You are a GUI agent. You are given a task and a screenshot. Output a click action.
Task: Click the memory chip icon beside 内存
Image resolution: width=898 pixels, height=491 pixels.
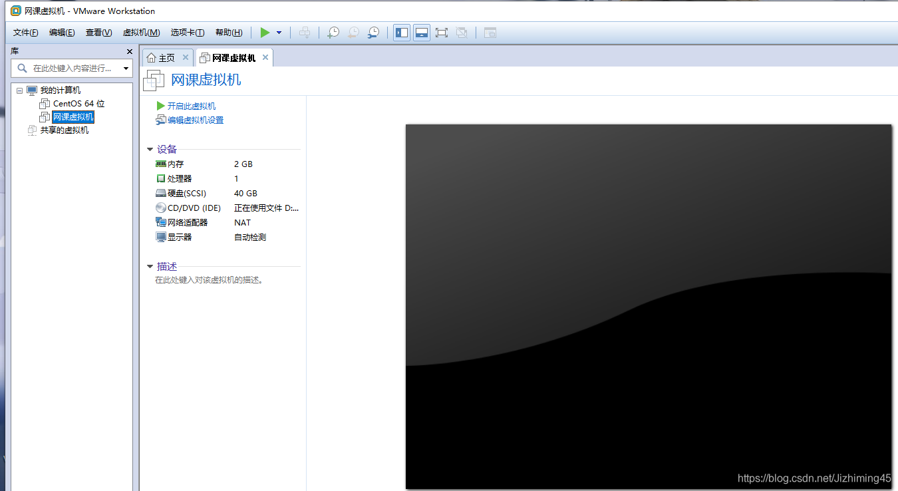coord(160,164)
